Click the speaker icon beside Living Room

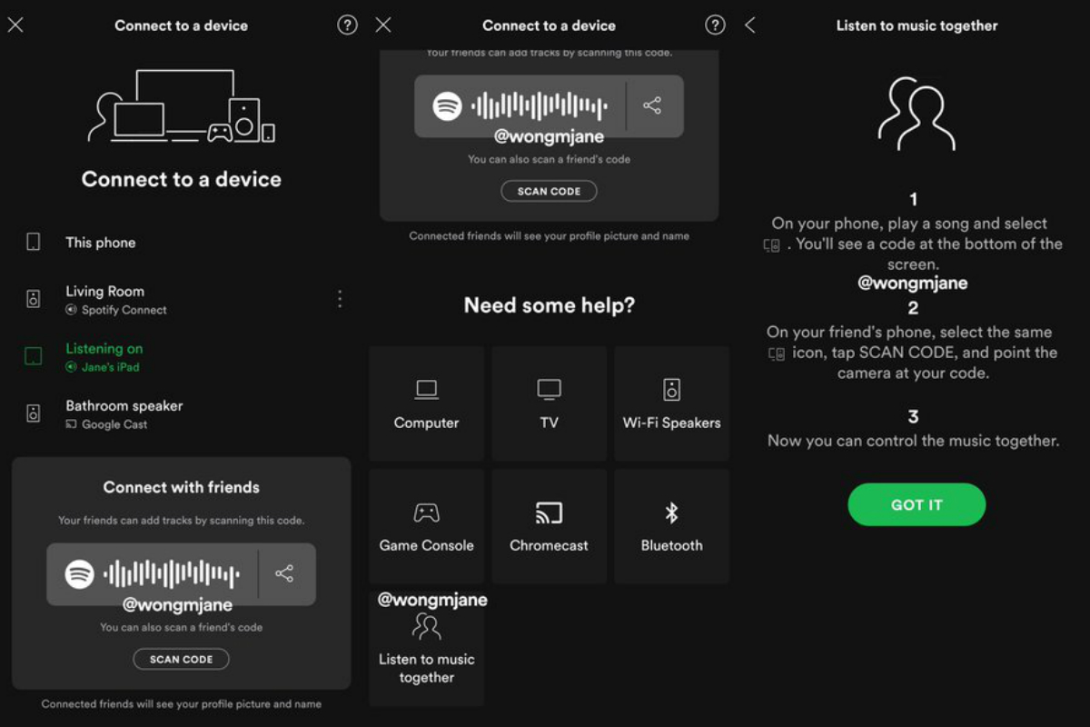coord(34,299)
